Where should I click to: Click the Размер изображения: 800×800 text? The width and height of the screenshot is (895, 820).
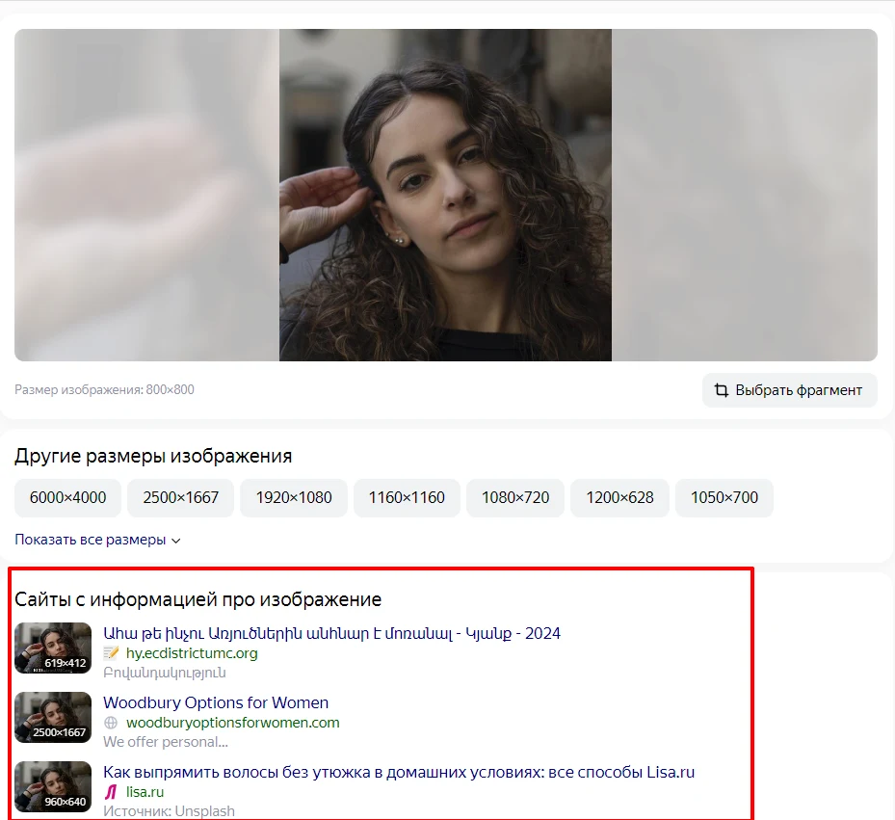(104, 389)
